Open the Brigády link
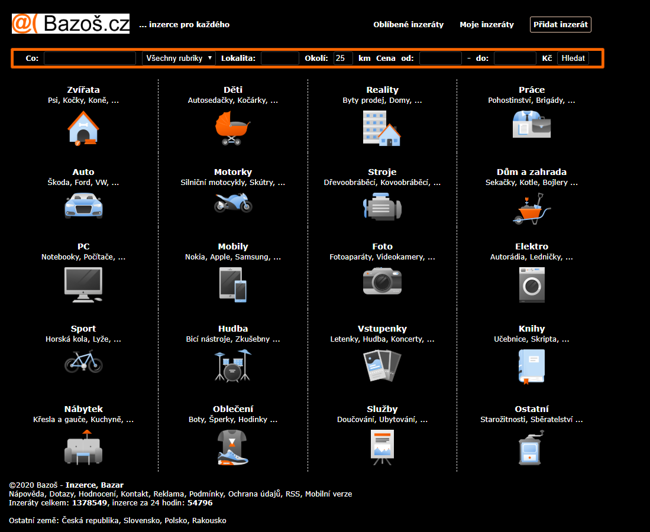Screen dimensions: 650x532 [549, 100]
